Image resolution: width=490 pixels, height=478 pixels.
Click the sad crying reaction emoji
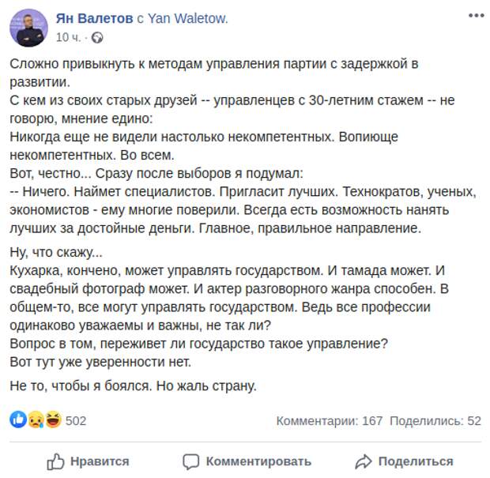coord(36,420)
